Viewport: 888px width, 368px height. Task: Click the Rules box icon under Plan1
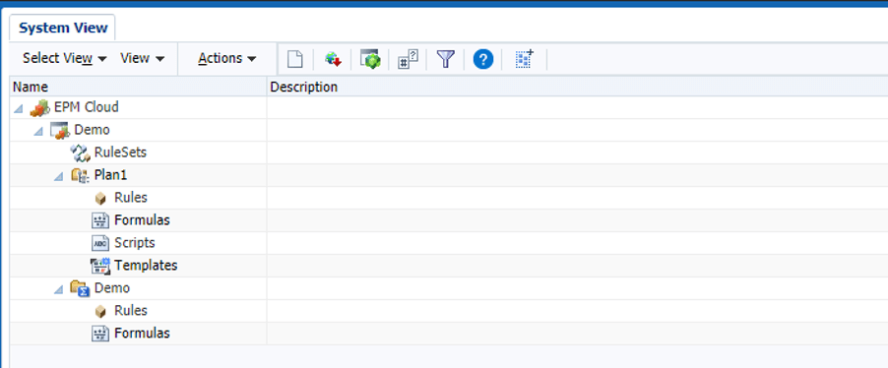[100, 198]
